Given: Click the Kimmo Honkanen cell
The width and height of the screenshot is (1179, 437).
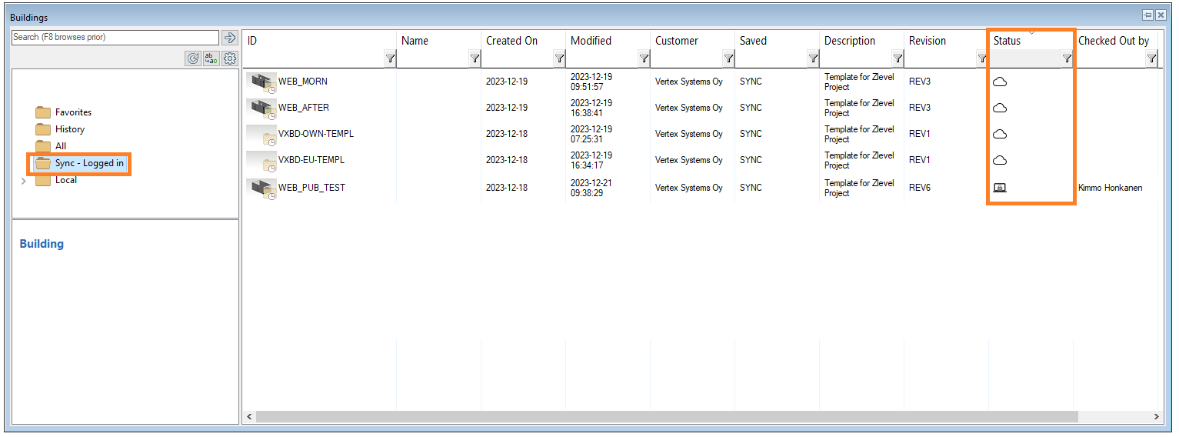Looking at the screenshot, I should click(x=1110, y=188).
